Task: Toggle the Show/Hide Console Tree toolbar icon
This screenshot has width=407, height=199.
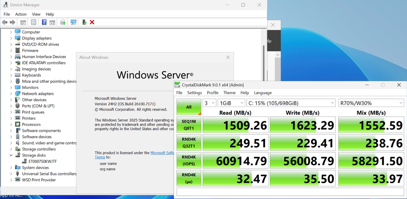Action: tap(23, 22)
